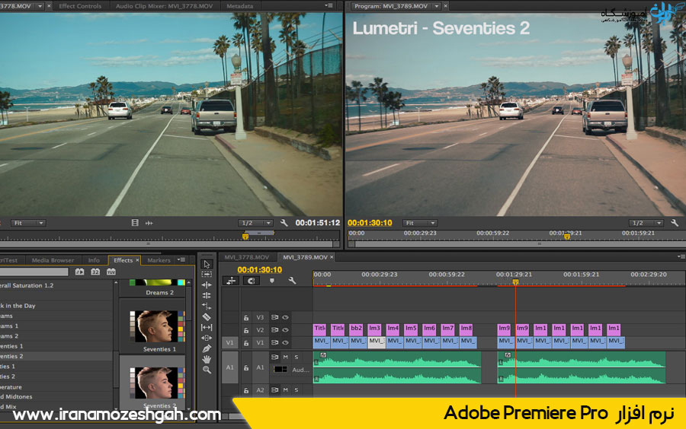Image resolution: width=686 pixels, height=429 pixels.
Task: Select the Ripple Edit tool
Action: pyautogui.click(x=207, y=284)
